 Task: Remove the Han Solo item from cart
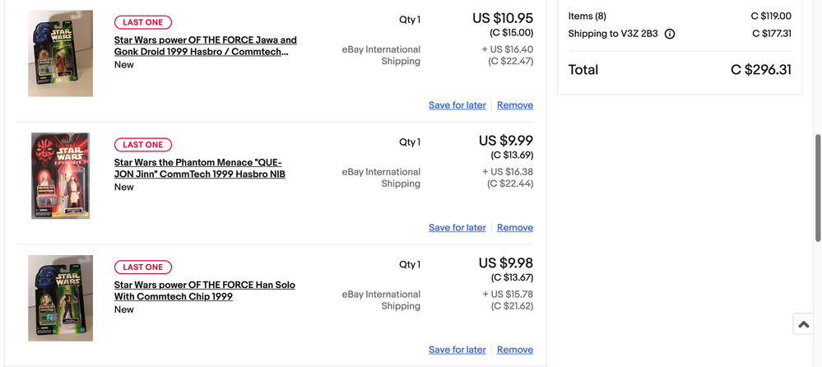click(515, 350)
